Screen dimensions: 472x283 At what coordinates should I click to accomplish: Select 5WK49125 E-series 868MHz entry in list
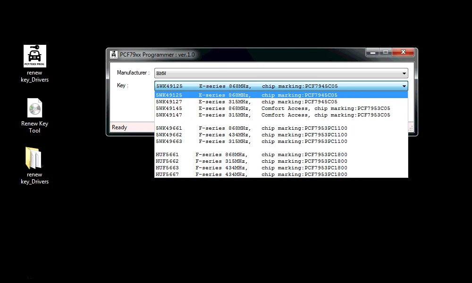click(x=281, y=95)
